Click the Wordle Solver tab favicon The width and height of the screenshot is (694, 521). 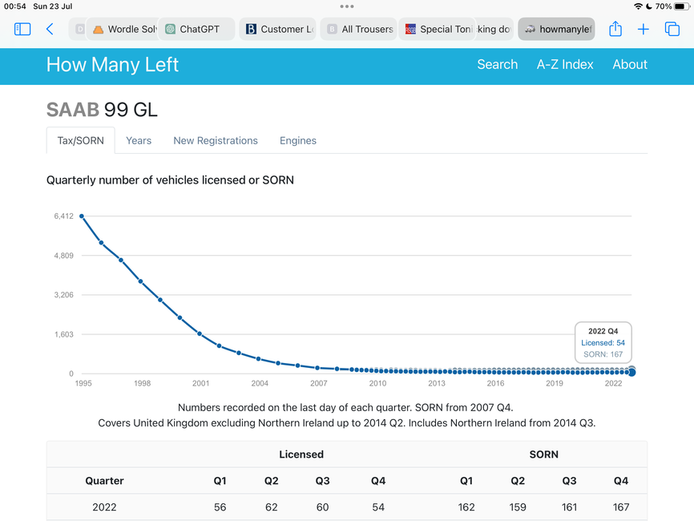(x=99, y=29)
